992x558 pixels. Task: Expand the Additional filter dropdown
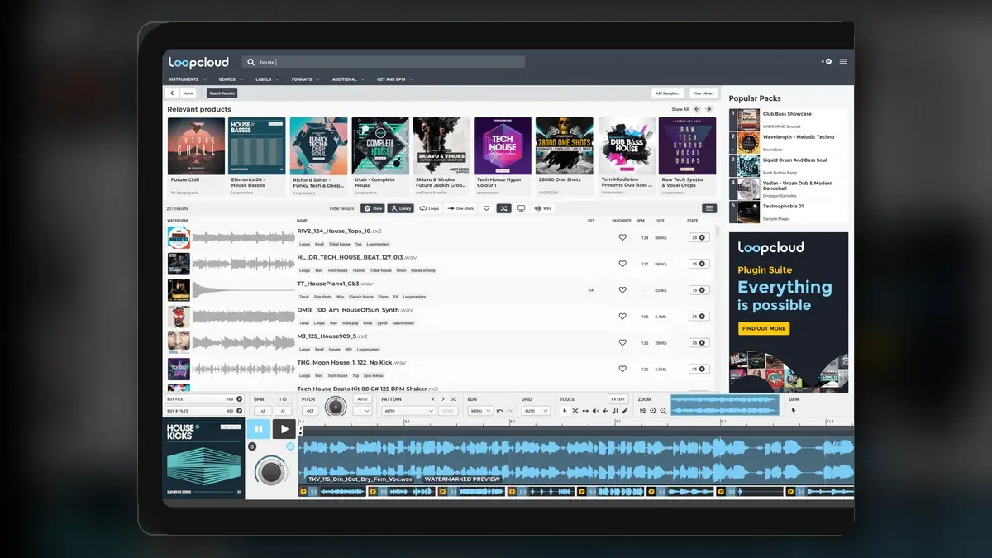[348, 79]
